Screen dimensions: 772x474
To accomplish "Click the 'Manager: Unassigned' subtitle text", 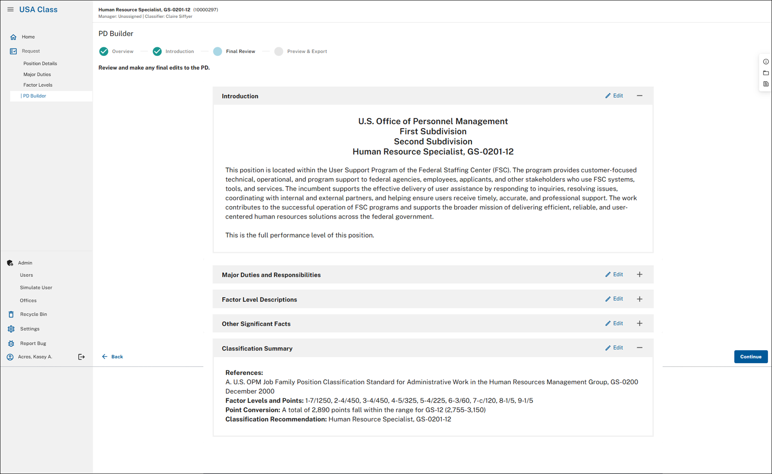I will pos(120,16).
